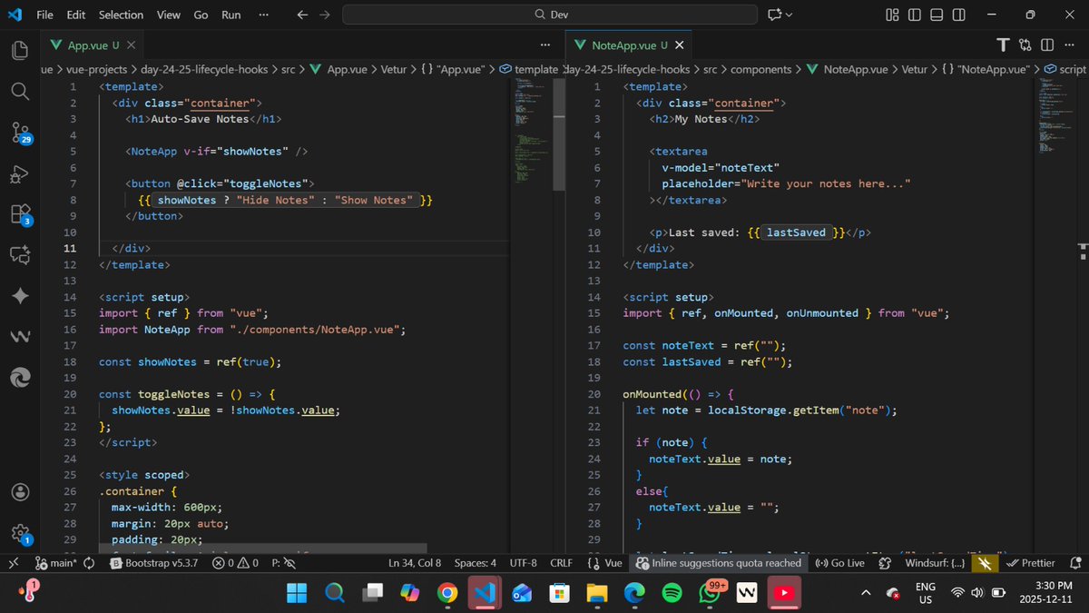Open Source Control showing 29 pending changes
Screen dimensions: 1089x613
pos(19,133)
